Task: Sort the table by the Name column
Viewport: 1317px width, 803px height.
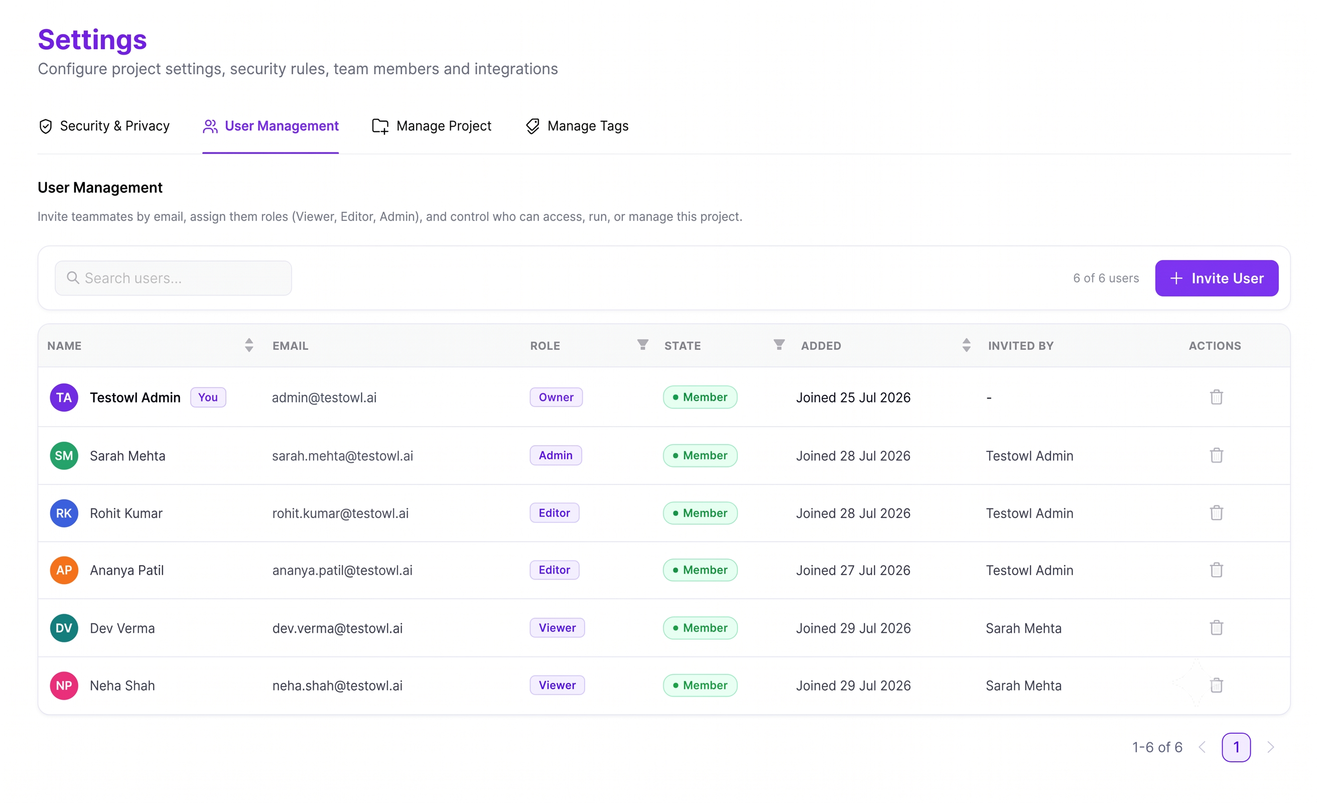Action: (x=248, y=345)
